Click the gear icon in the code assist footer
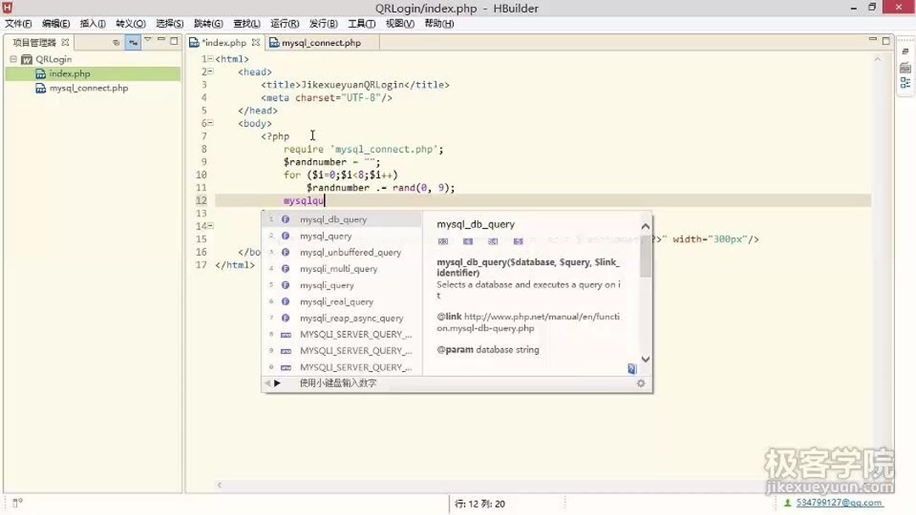 [x=641, y=383]
